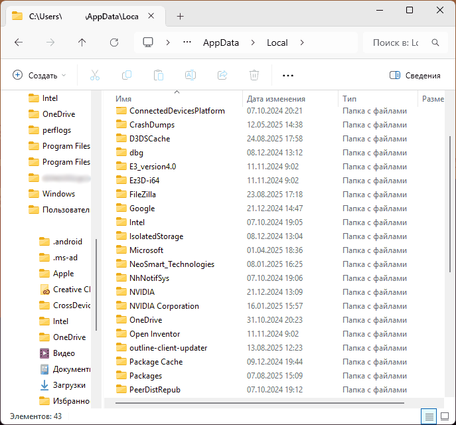456x425 pixels.
Task: Select Apple folder in navigation pane
Action: tap(56, 274)
